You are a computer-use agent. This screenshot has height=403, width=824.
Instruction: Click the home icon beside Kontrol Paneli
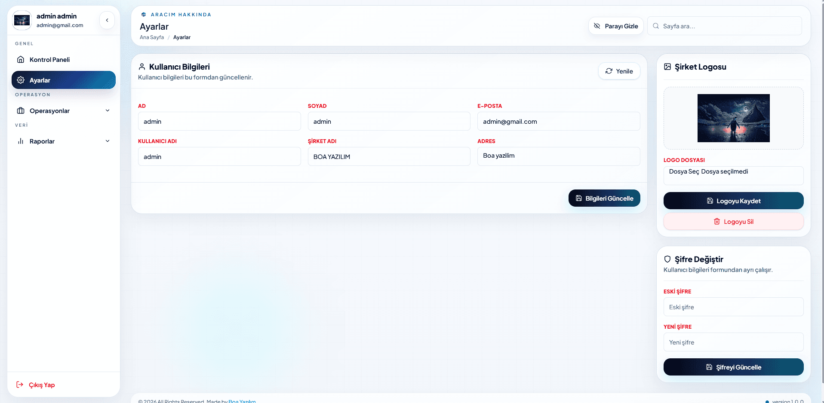coord(21,59)
